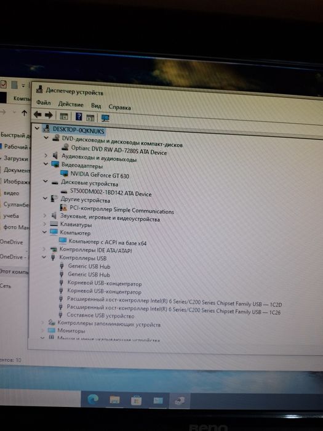The image size is (323, 431).
Task: Select ST500DM002-1BD142 ATA Device disk
Action: [x=111, y=192]
